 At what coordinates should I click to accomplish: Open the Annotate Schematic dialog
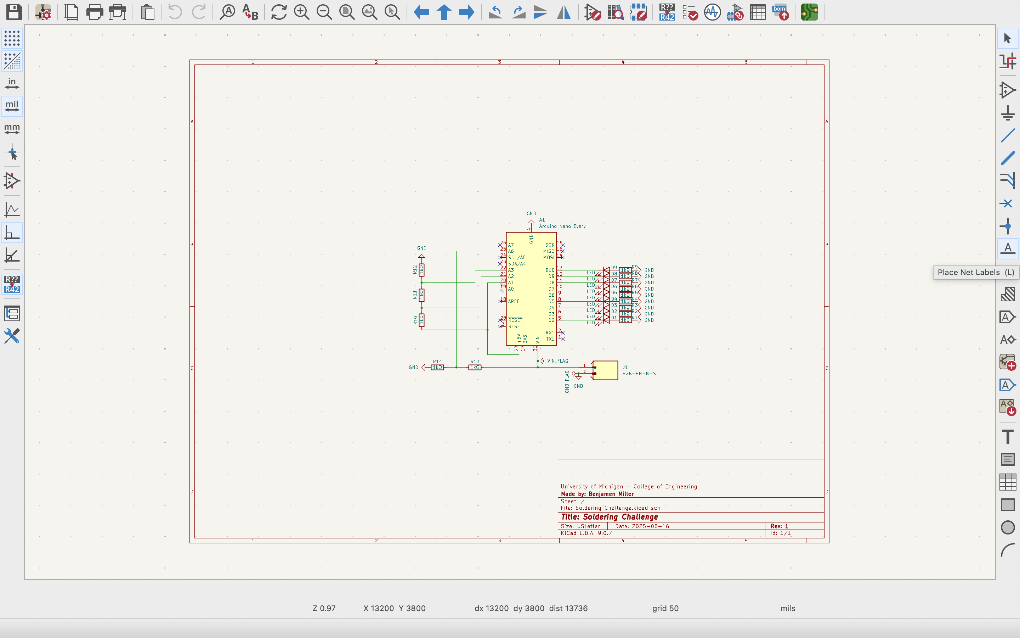(x=667, y=12)
